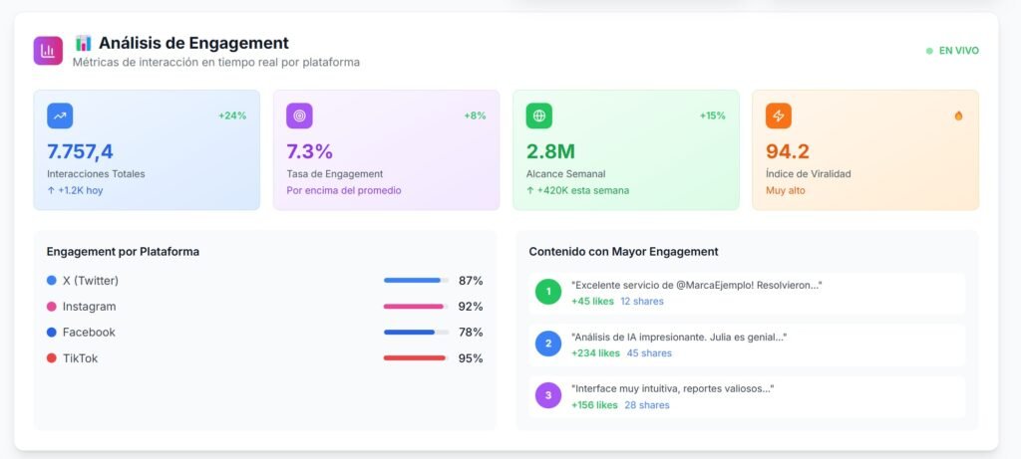Click the Alcance Semanal 2.8M value
This screenshot has height=459, width=1021.
pyautogui.click(x=550, y=151)
